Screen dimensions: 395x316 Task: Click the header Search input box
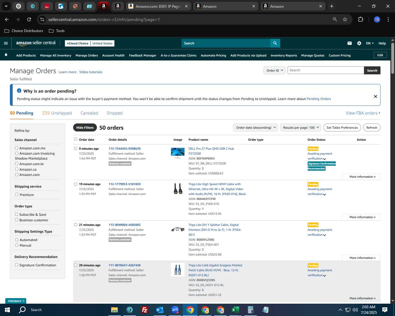tap(226, 43)
